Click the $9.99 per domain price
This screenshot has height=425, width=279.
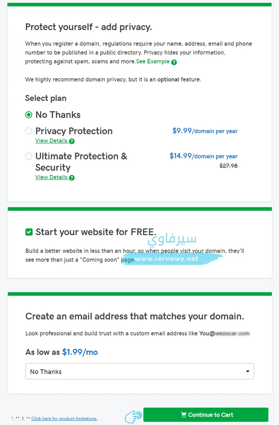tap(205, 131)
